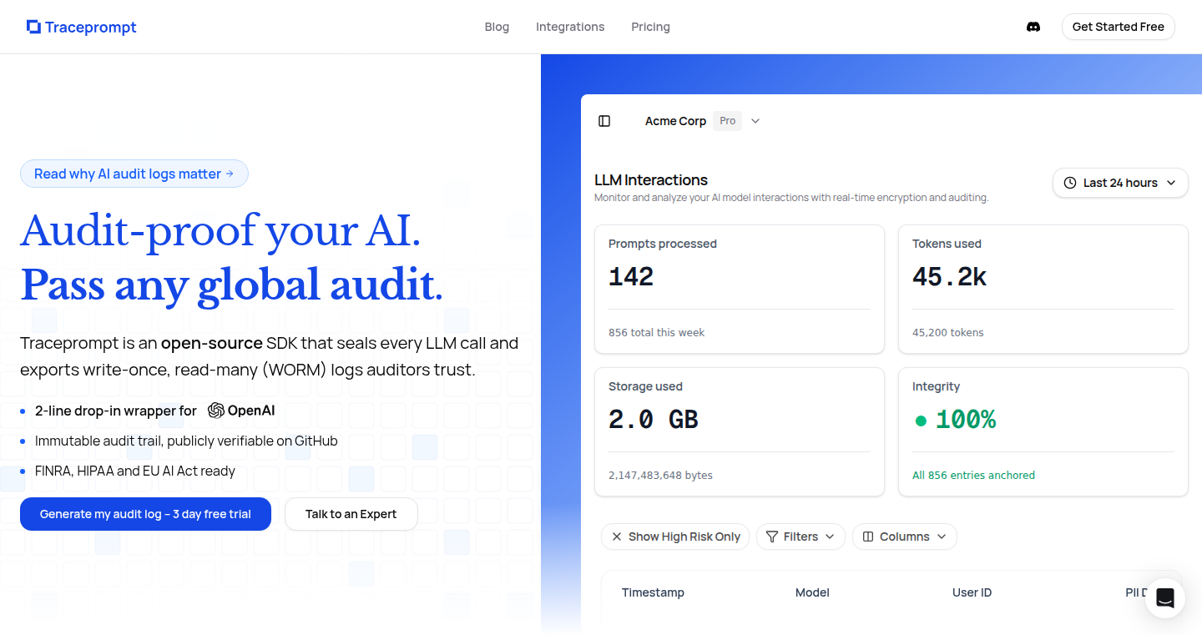Click the clock icon in the time range selector
This screenshot has width=1202, height=635.
[x=1070, y=183]
